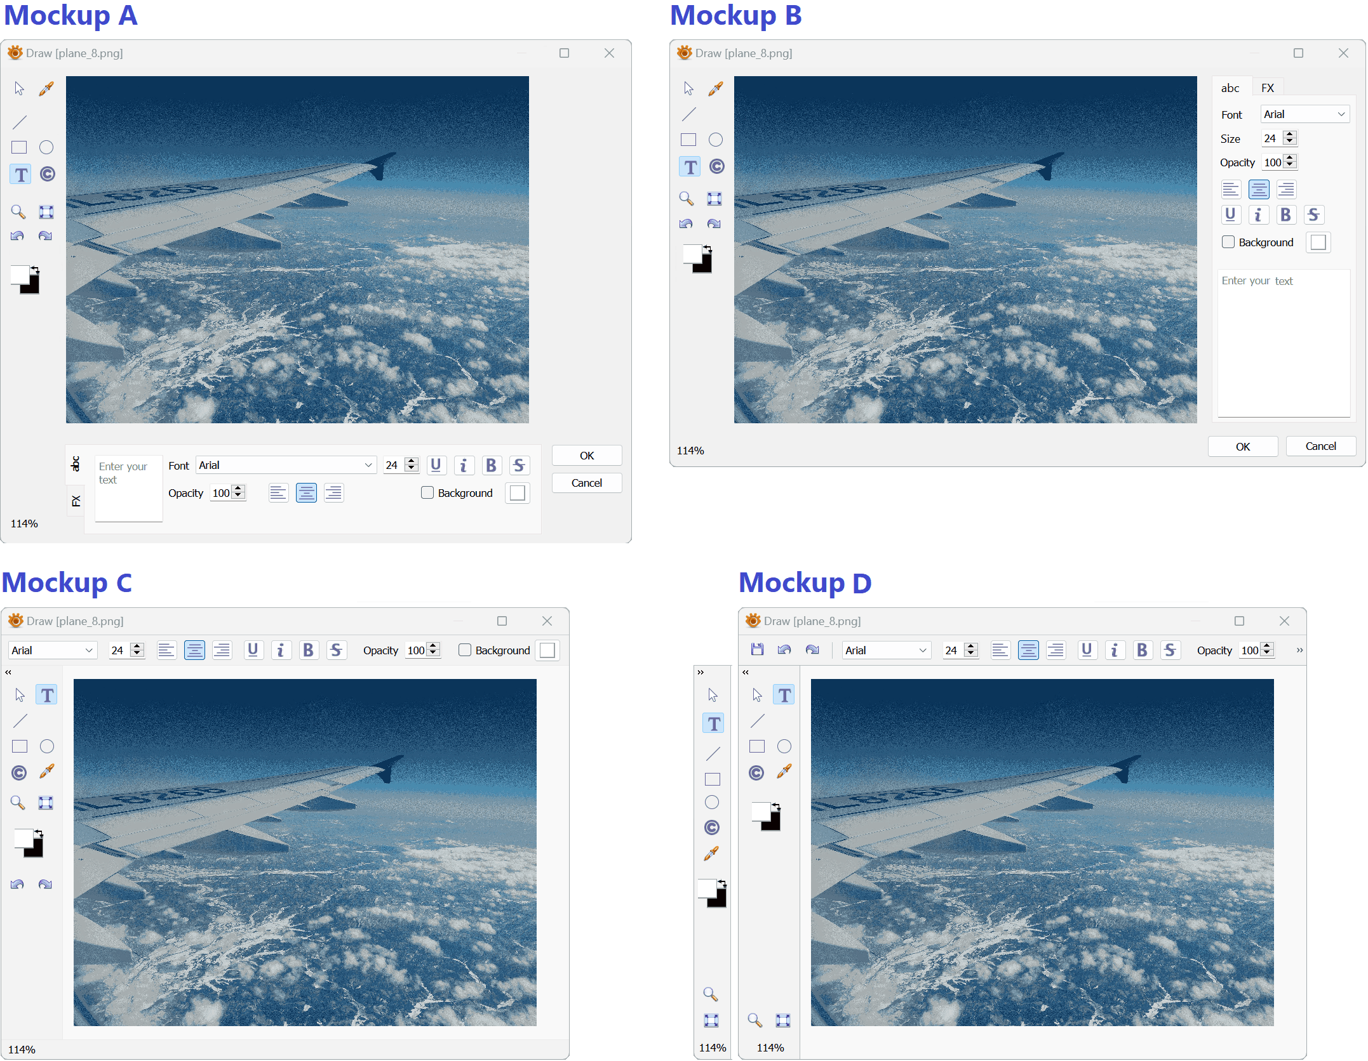The image size is (1368, 1061).
Task: Expand toolbar overflow chevron in Mockup D
Action: pos(1299,650)
